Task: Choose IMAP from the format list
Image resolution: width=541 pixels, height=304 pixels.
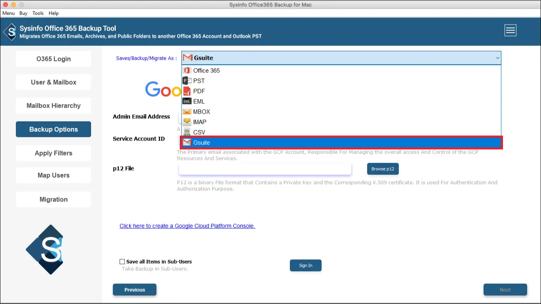Action: point(341,122)
